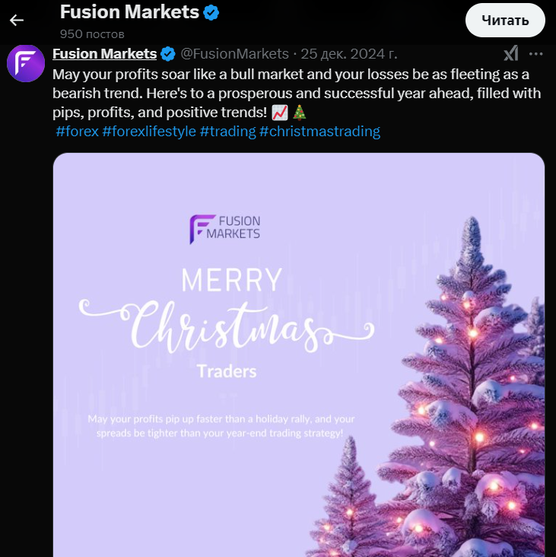Open the #forexlifestyle hashtag
Image resolution: width=556 pixels, height=557 pixels.
click(149, 132)
